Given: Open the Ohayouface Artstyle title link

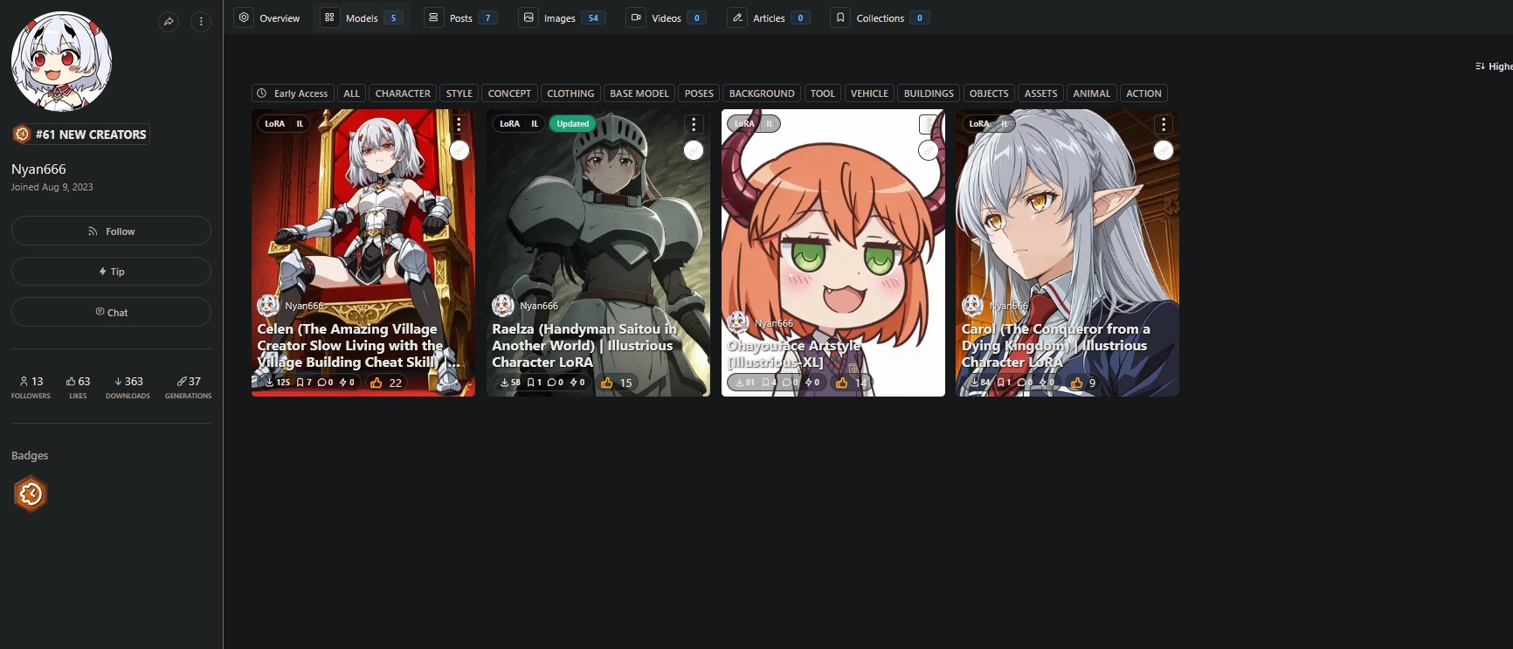Looking at the screenshot, I should tap(794, 354).
